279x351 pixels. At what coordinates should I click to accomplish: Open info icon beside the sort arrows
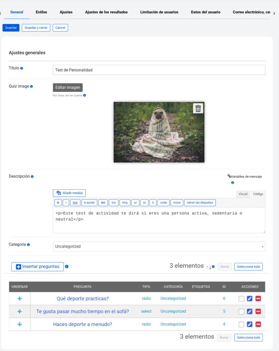[213, 267]
